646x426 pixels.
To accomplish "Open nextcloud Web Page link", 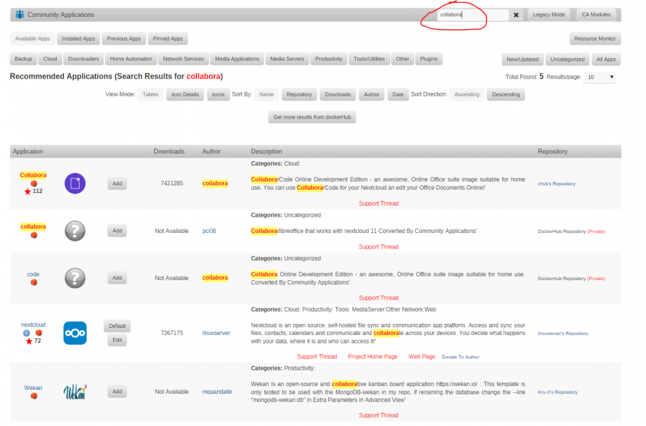I will (422, 357).
